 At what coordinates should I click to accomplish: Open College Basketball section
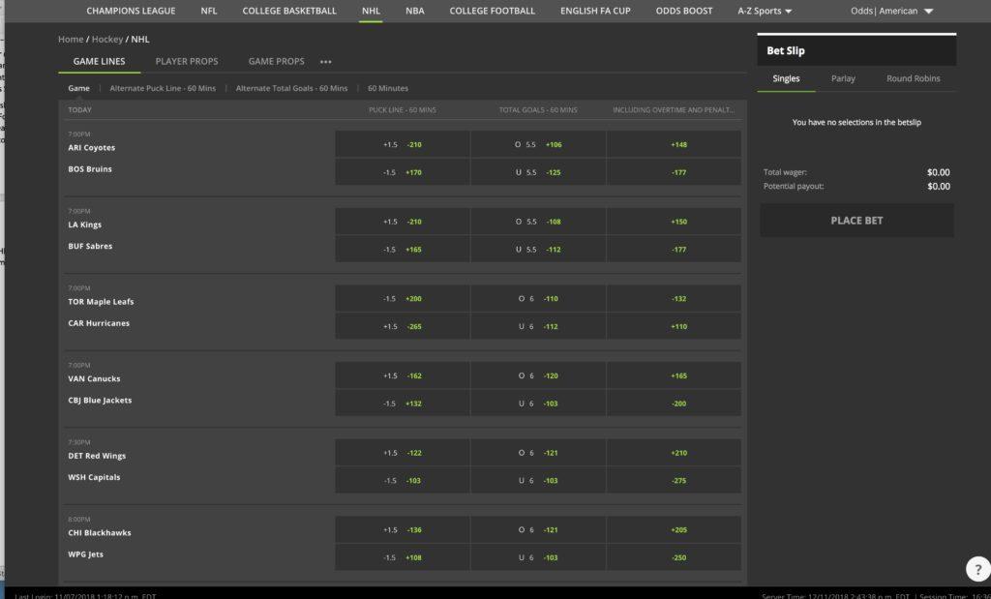(289, 11)
